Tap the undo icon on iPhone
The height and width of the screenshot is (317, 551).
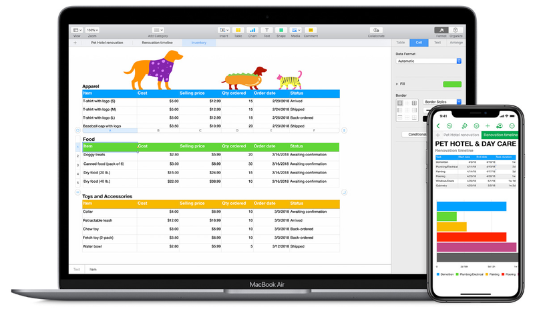click(449, 126)
